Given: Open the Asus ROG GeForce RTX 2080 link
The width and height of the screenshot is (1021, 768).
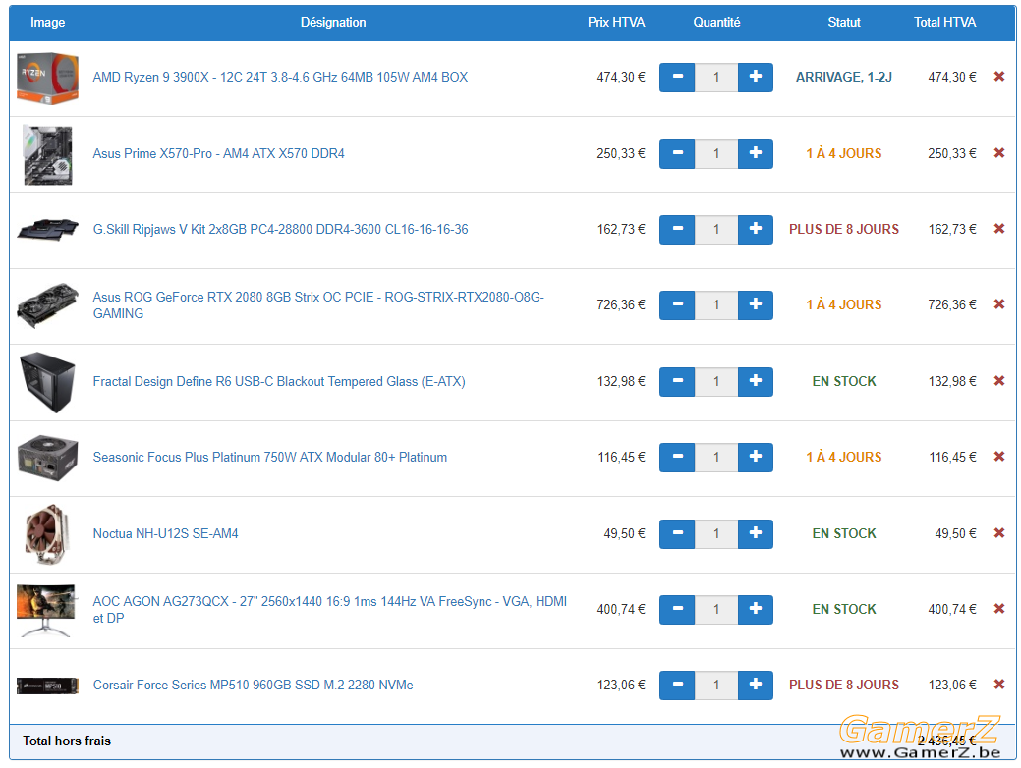Looking at the screenshot, I should click(318, 304).
